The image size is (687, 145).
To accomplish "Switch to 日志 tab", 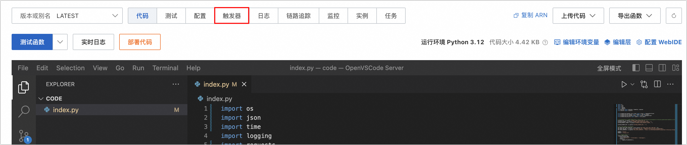I will pos(264,16).
